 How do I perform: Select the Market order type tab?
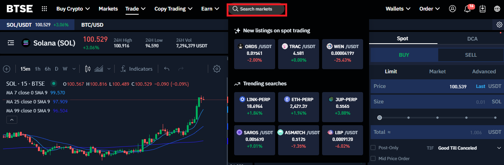(437, 71)
